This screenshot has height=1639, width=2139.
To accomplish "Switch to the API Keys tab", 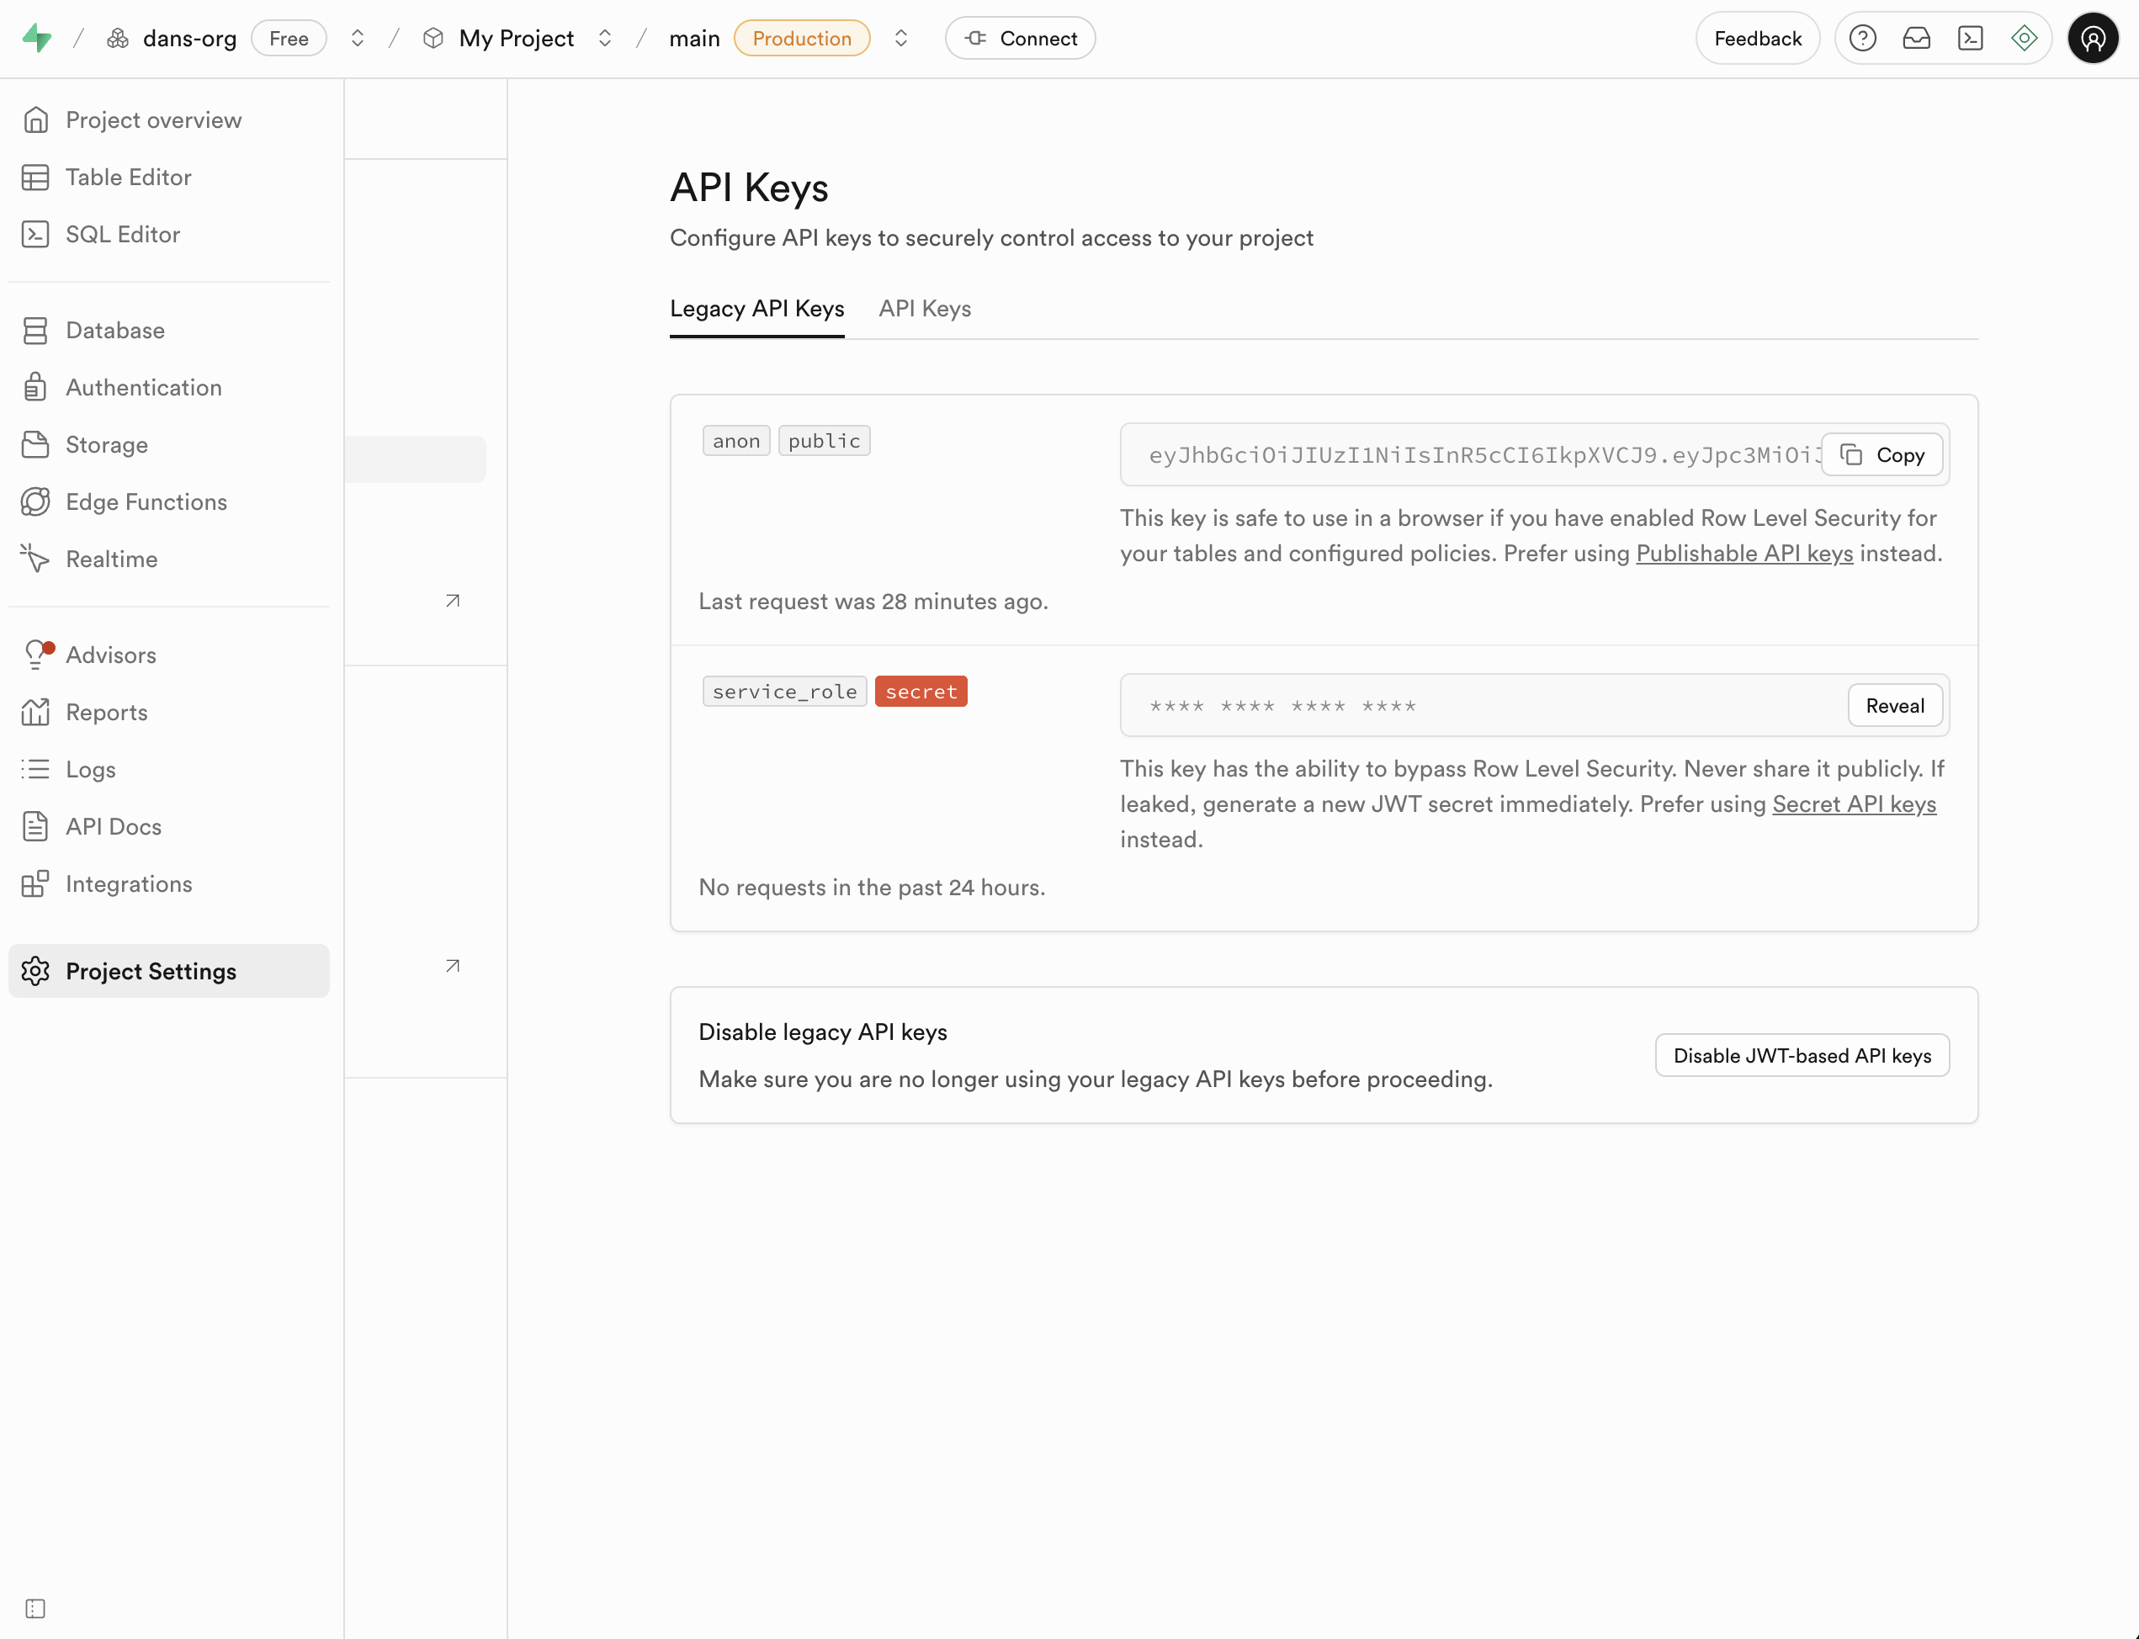I will [x=924, y=308].
